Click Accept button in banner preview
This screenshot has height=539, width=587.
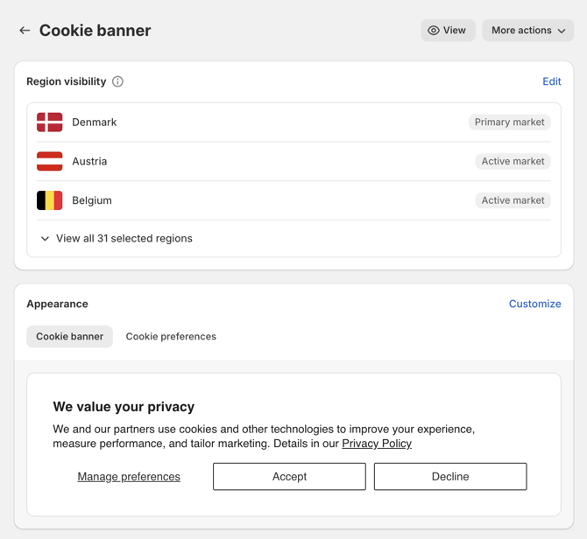[289, 477]
